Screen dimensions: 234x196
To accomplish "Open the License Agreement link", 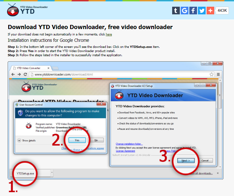I will click(125, 151).
